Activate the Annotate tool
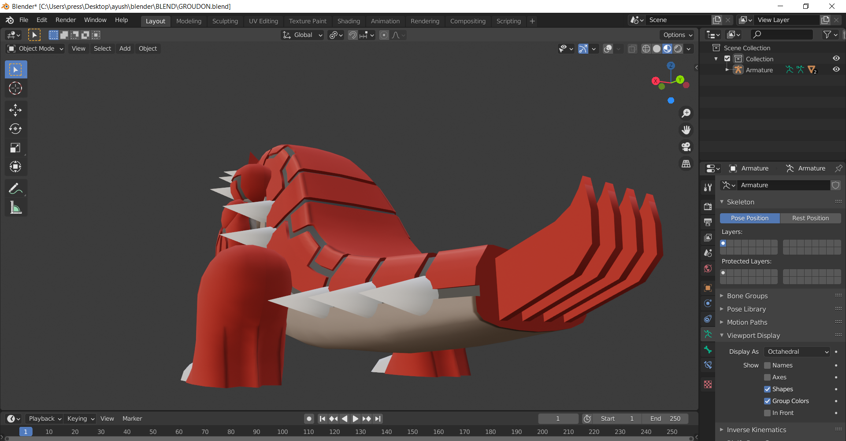 pyautogui.click(x=15, y=189)
